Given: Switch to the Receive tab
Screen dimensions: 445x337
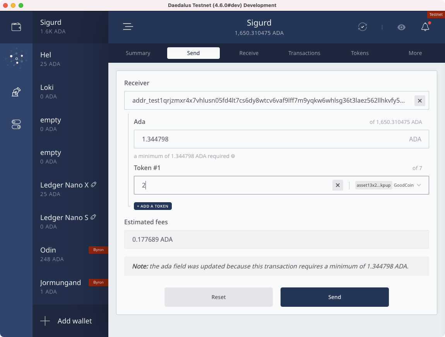Looking at the screenshot, I should click(x=249, y=53).
